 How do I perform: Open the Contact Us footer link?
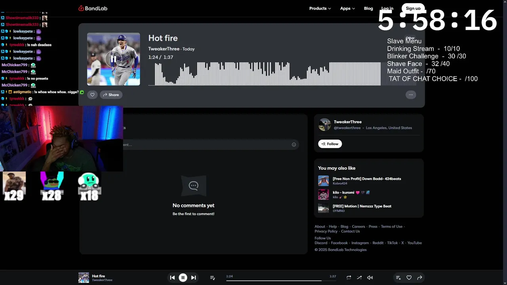click(x=351, y=232)
